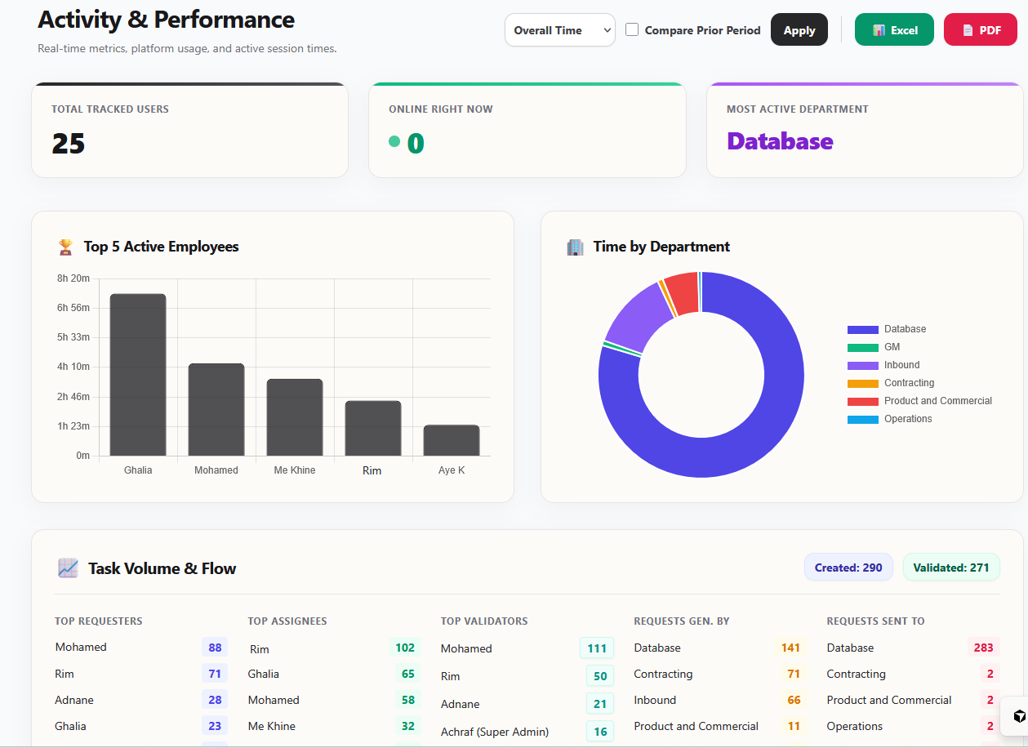1028x748 pixels.
Task: Click the trophy icon beside Top 5 Active Employees
Action: coord(66,247)
